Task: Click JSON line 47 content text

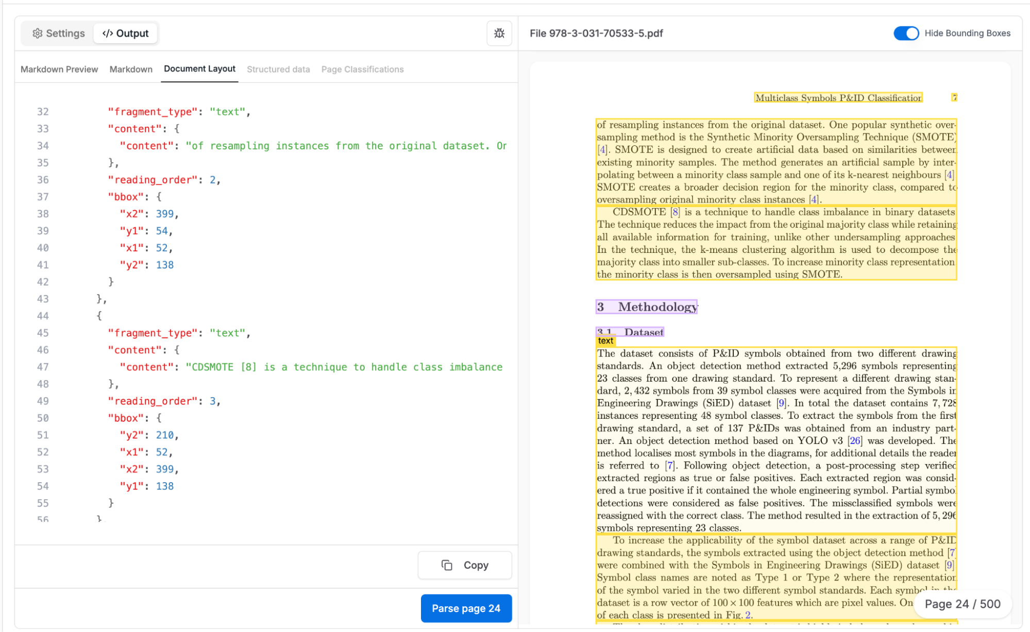Action: [344, 367]
